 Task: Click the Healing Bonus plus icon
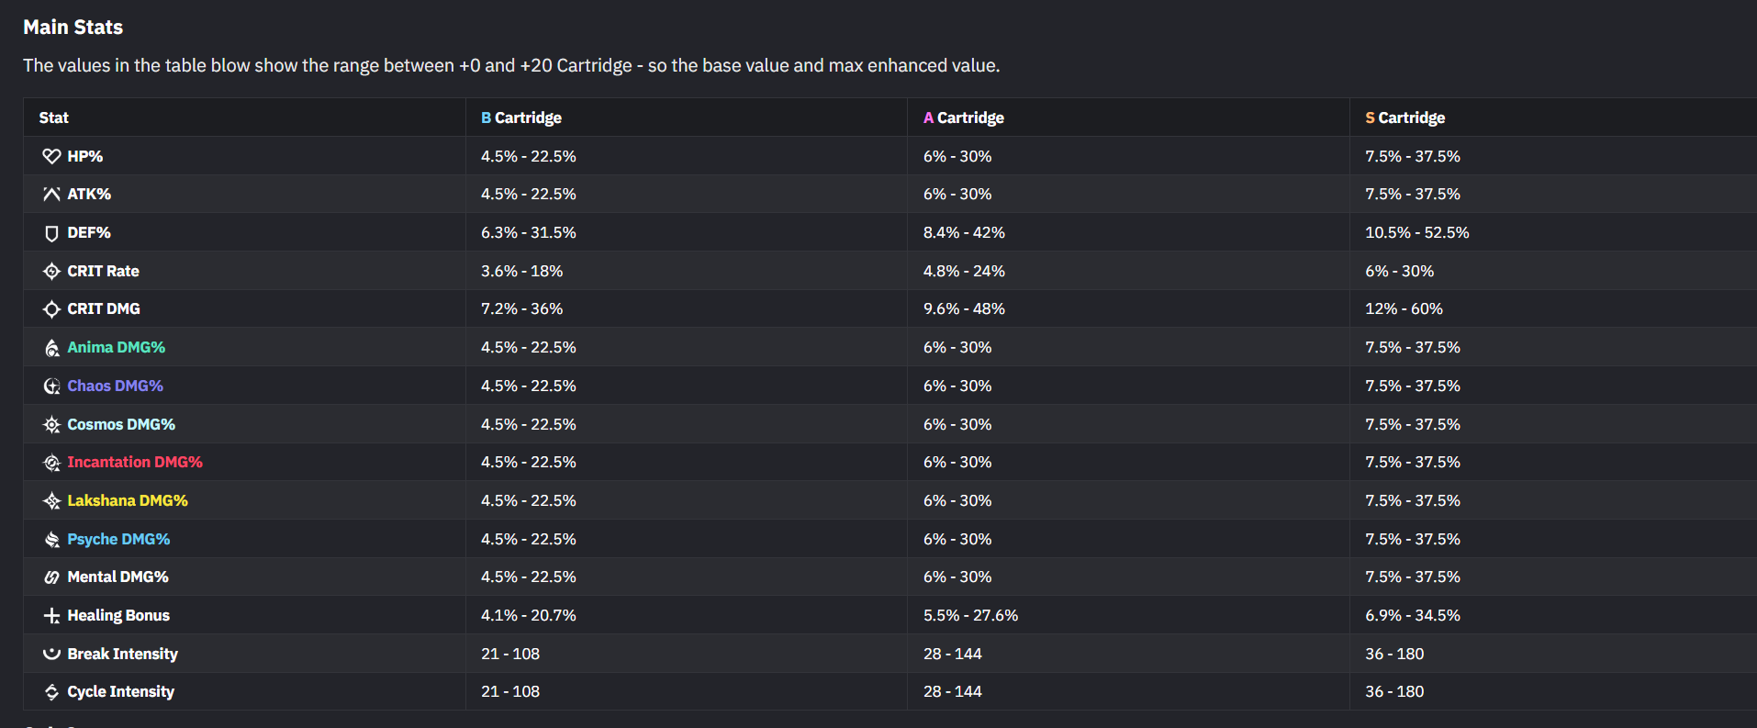pos(51,616)
